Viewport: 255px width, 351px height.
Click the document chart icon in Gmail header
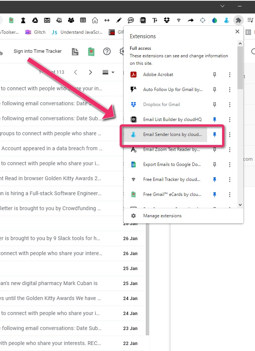[75, 52]
